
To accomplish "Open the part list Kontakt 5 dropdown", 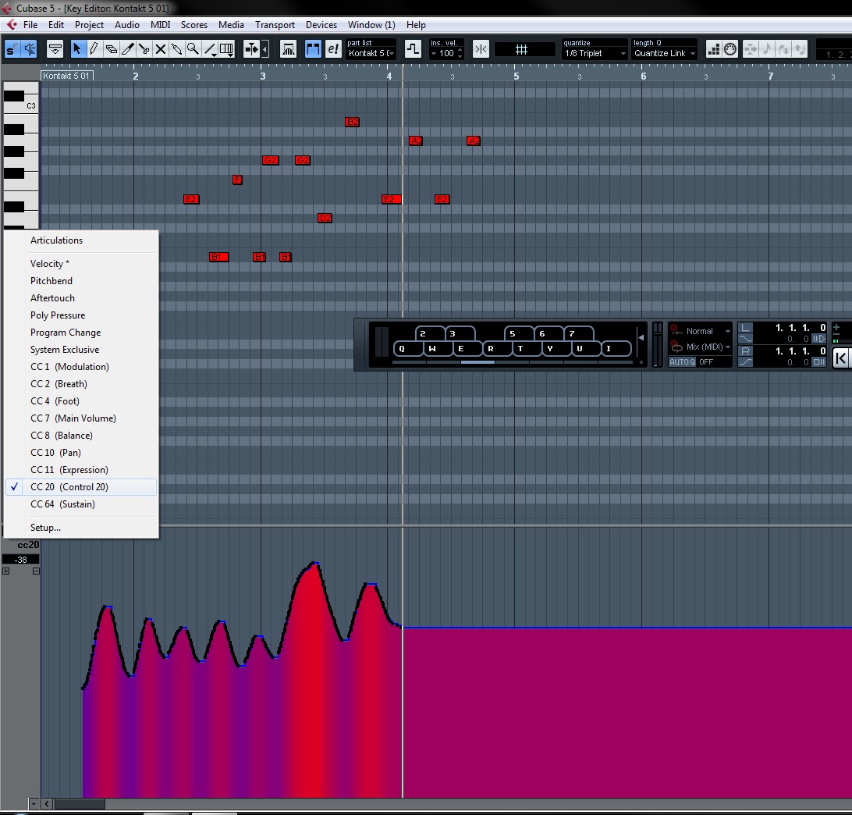I will (371, 53).
